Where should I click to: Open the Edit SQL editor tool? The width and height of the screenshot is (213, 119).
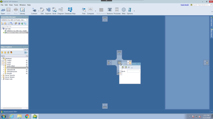42,11
